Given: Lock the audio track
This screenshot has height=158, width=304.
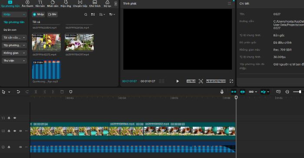Looking at the screenshot, I should coord(9,147).
